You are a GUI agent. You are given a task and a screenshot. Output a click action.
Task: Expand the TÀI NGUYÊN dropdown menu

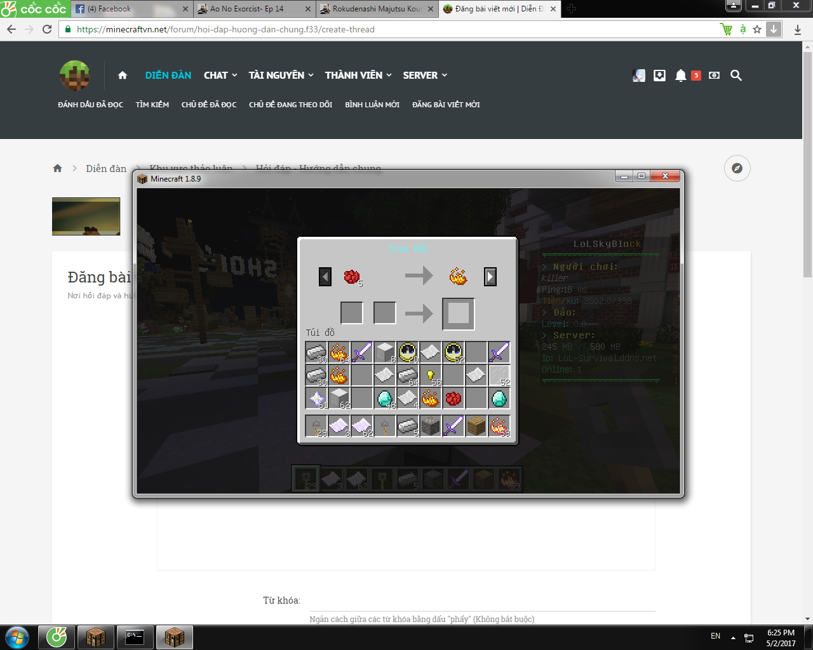pyautogui.click(x=281, y=76)
